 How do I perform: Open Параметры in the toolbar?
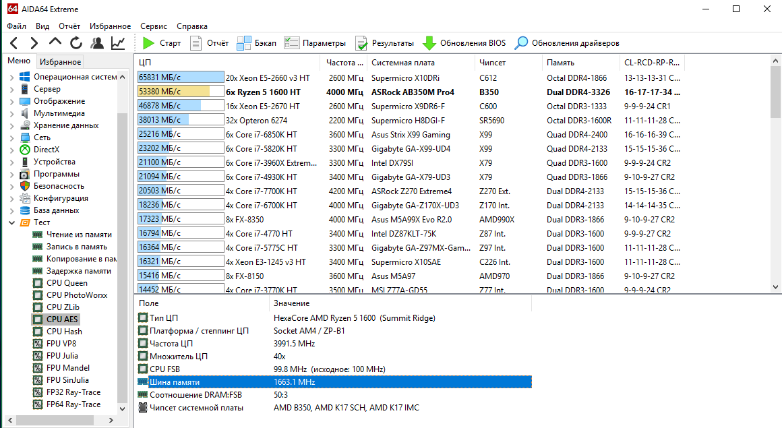click(315, 43)
